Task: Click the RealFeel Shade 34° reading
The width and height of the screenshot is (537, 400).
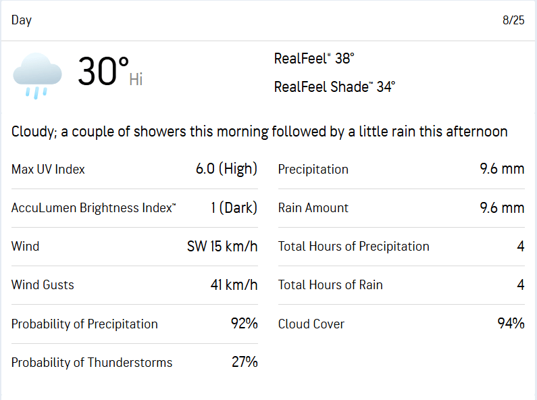Action: click(x=334, y=87)
